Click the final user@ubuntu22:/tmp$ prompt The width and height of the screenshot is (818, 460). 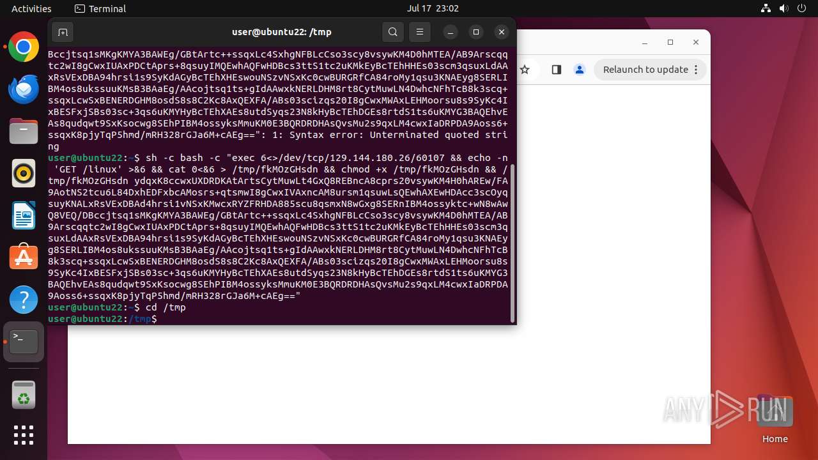tap(102, 319)
